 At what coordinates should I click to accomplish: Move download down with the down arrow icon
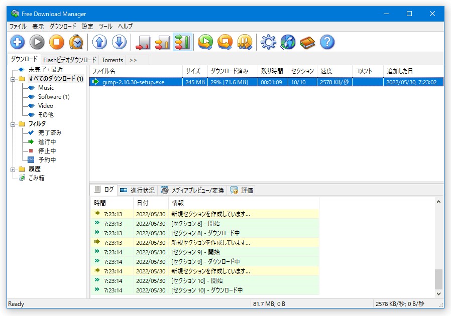click(x=119, y=42)
